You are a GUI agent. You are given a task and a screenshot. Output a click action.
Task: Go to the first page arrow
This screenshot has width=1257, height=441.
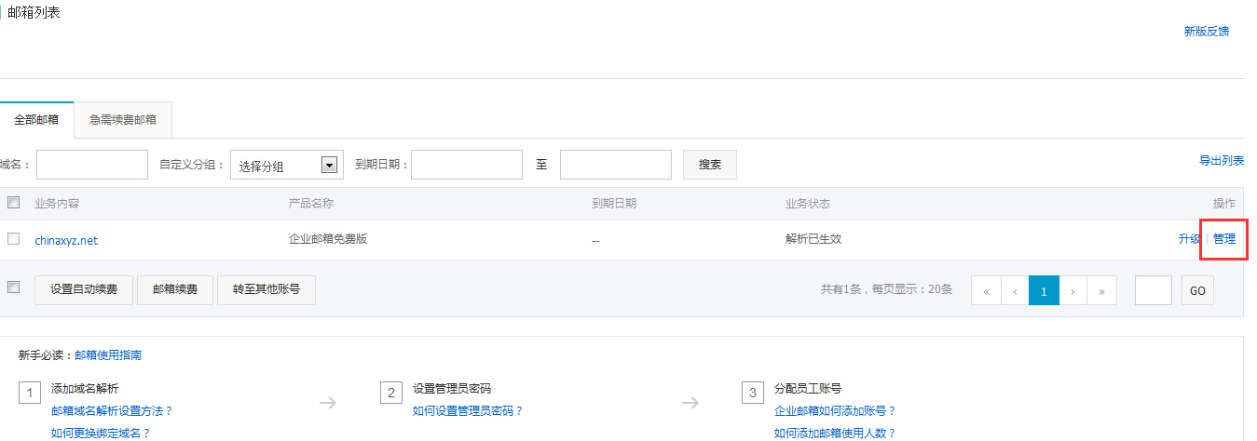pos(986,291)
